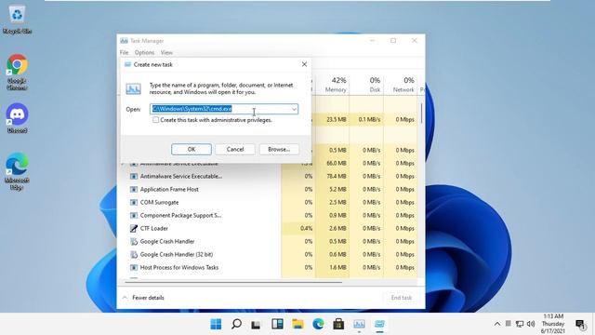Click the 0.1 MB/s disk cell
Screen dimensions: 595x335
pos(366,119)
